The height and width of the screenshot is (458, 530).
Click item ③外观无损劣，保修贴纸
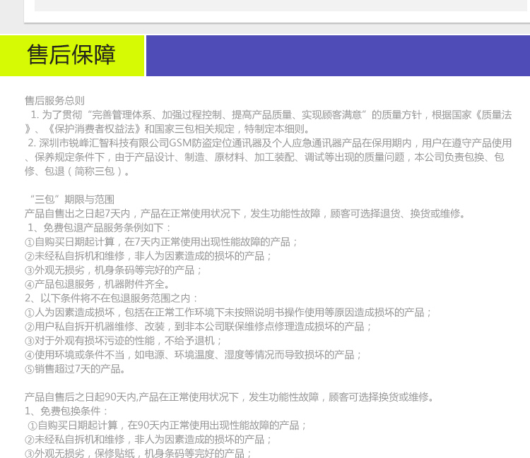(139, 453)
